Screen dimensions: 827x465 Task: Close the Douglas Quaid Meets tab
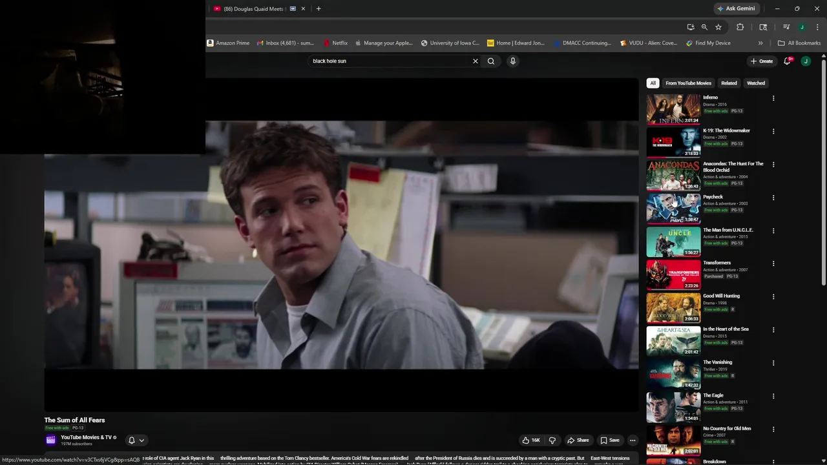pos(303,8)
